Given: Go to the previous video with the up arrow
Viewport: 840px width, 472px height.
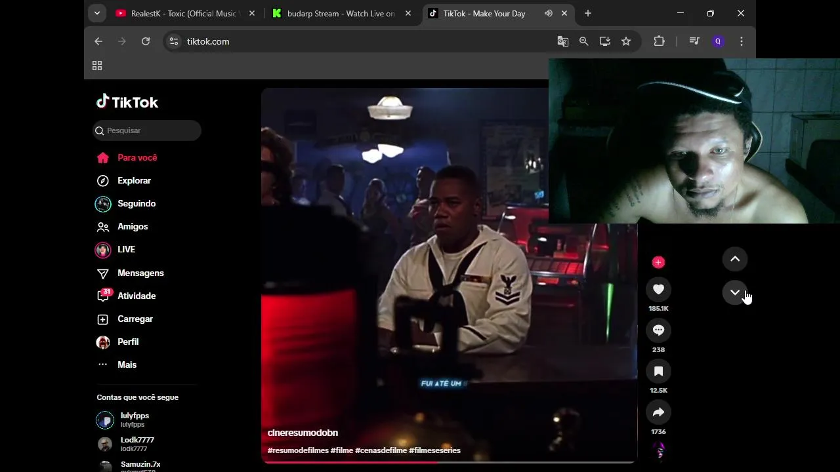Looking at the screenshot, I should [735, 259].
